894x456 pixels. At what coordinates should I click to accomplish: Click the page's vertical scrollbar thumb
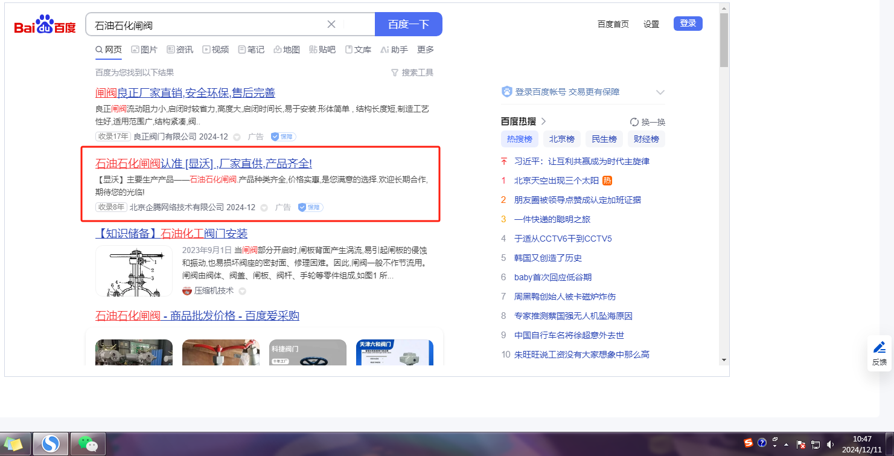[x=724, y=39]
